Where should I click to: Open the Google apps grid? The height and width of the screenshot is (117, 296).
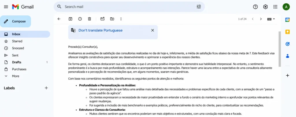click(x=275, y=7)
